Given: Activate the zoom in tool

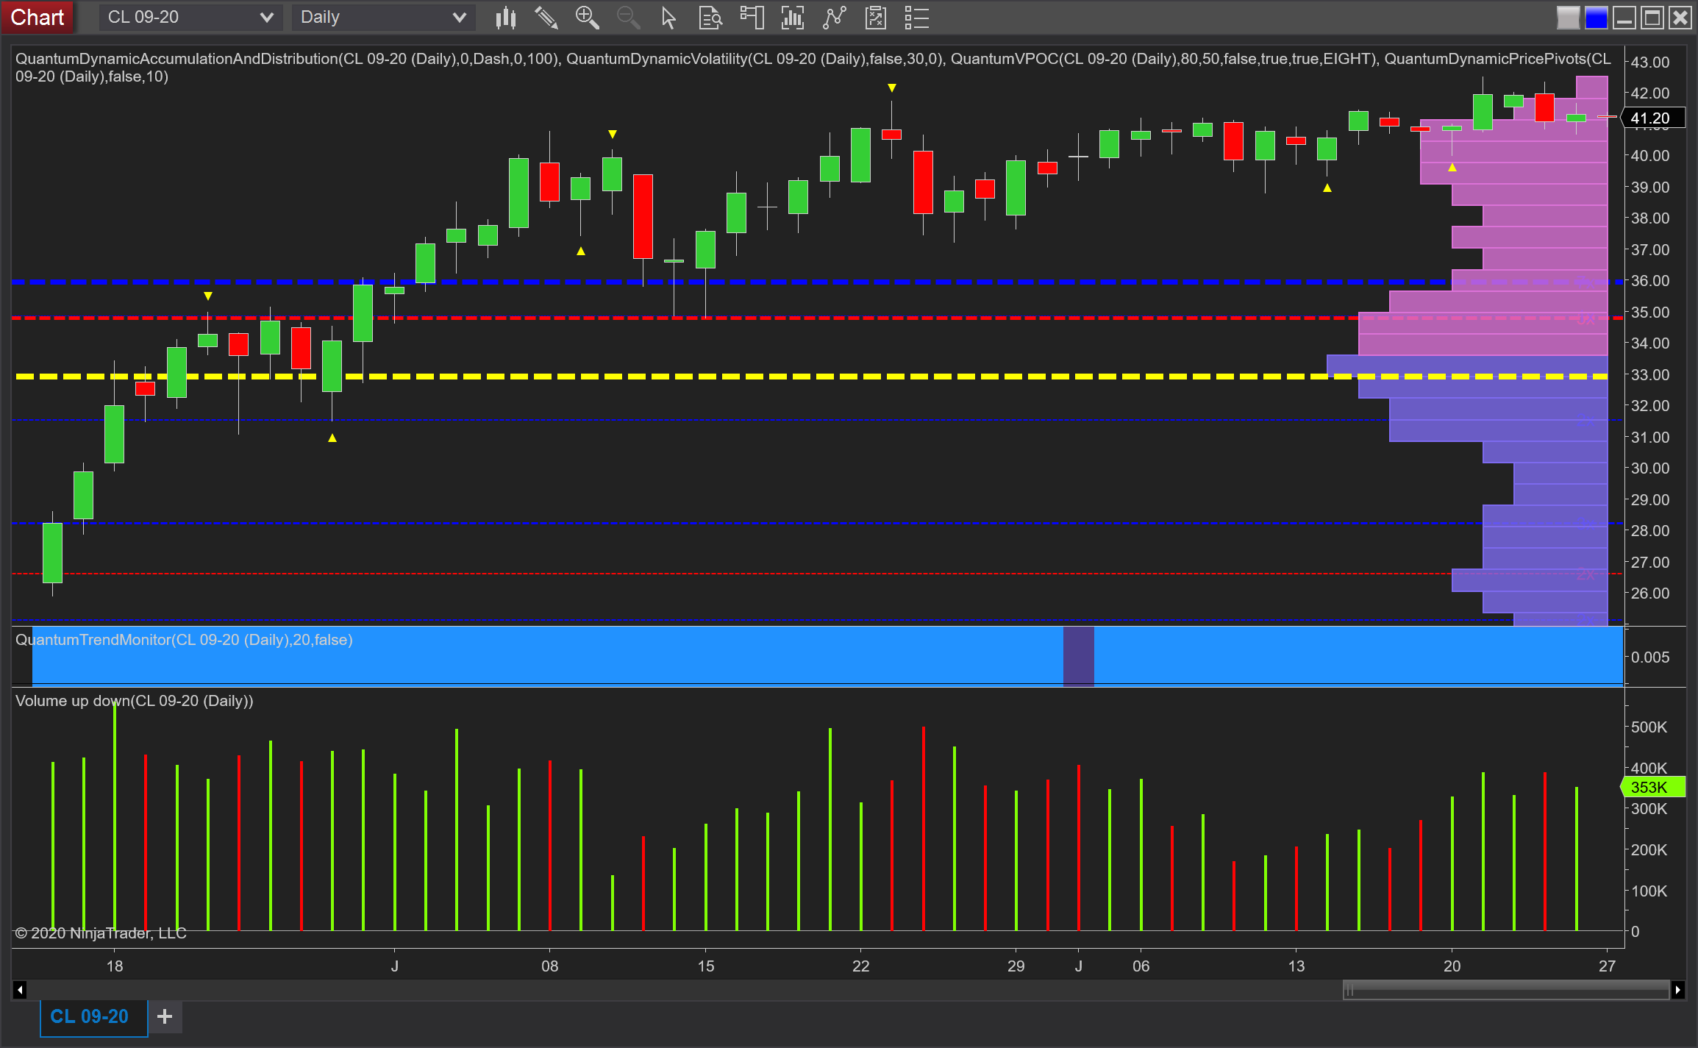Looking at the screenshot, I should [x=587, y=17].
